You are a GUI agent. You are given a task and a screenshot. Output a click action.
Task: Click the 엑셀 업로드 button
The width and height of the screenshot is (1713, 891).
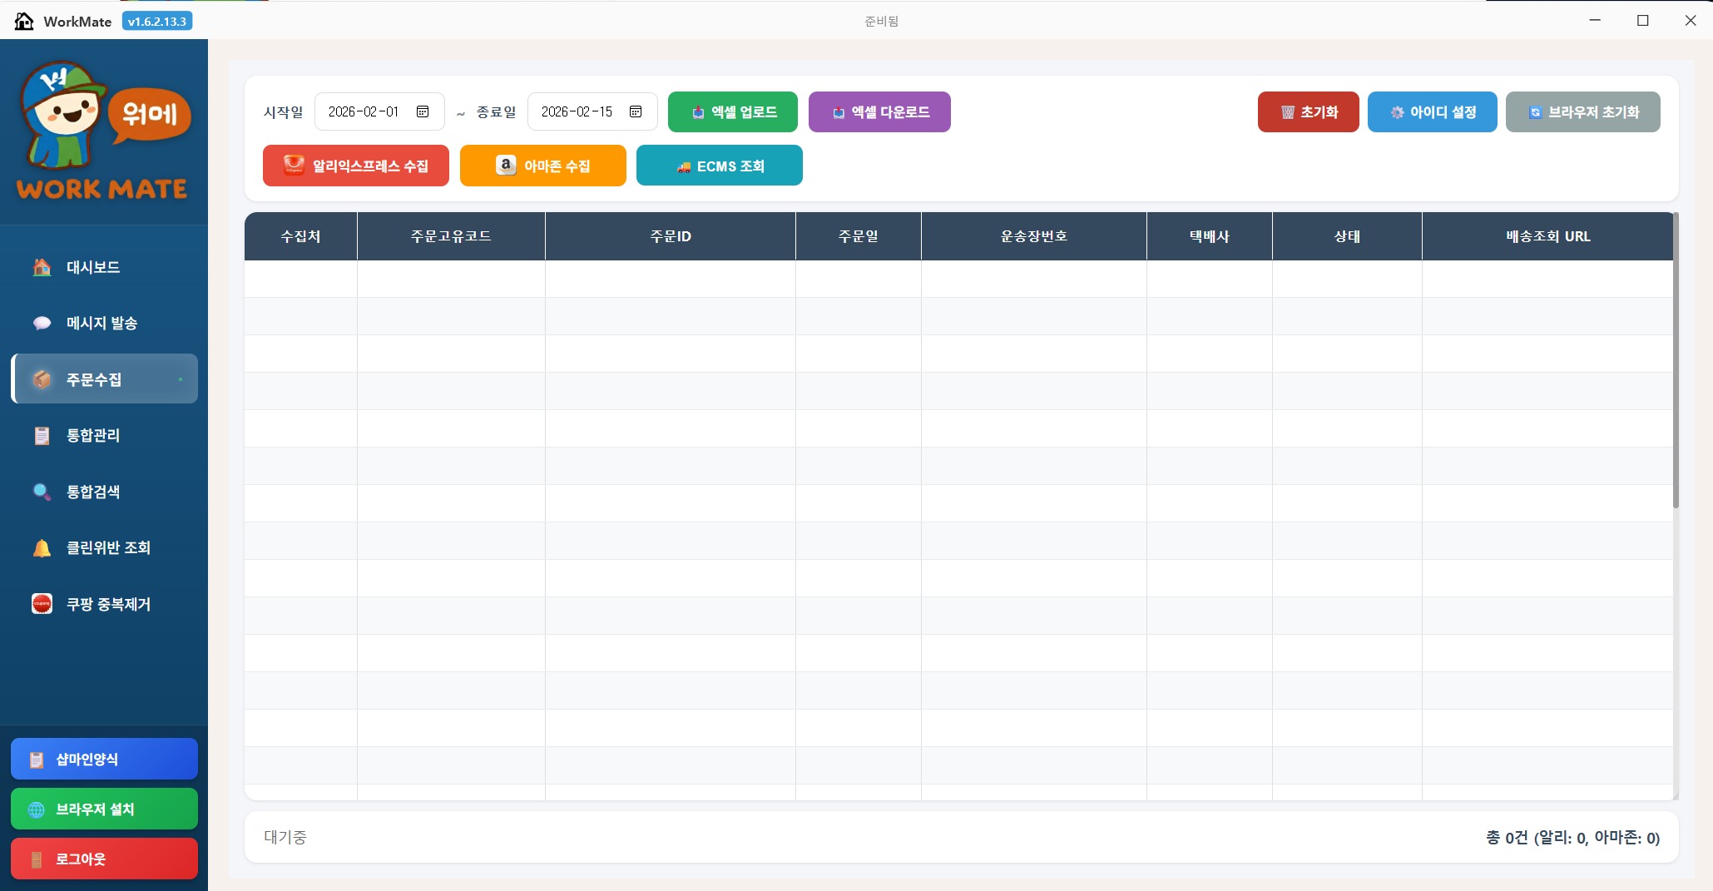[x=733, y=111]
